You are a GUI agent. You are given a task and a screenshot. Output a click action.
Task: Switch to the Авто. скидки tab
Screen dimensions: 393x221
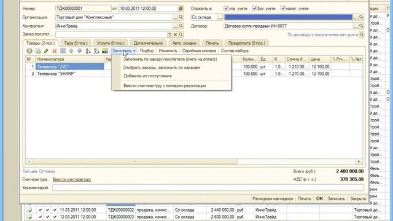(184, 43)
